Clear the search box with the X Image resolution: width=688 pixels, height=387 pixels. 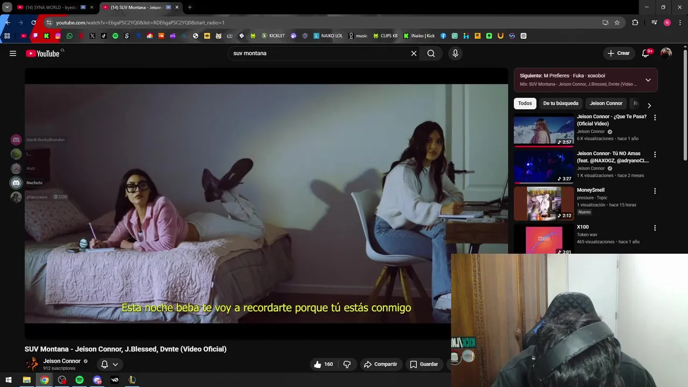tap(414, 53)
